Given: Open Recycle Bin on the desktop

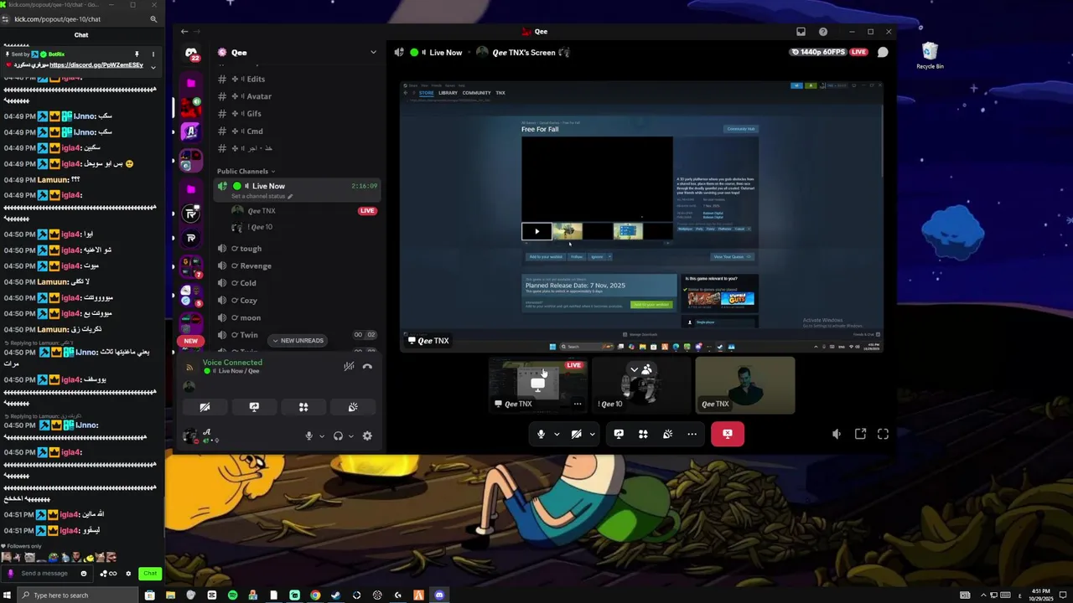Looking at the screenshot, I should 930,55.
